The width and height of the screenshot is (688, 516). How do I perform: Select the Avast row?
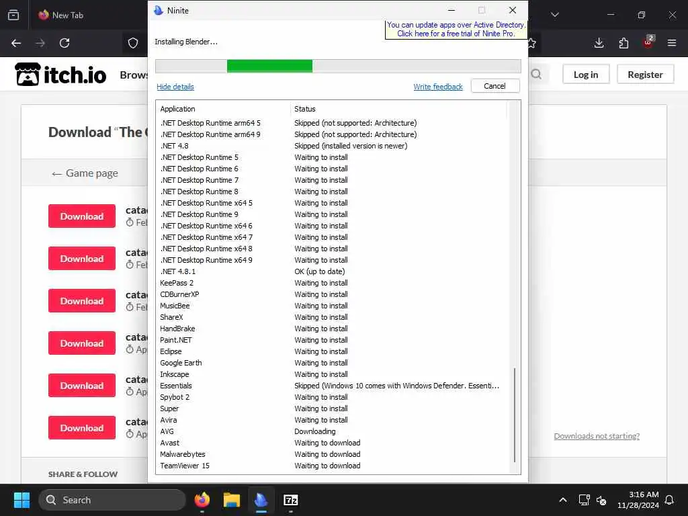pyautogui.click(x=333, y=443)
